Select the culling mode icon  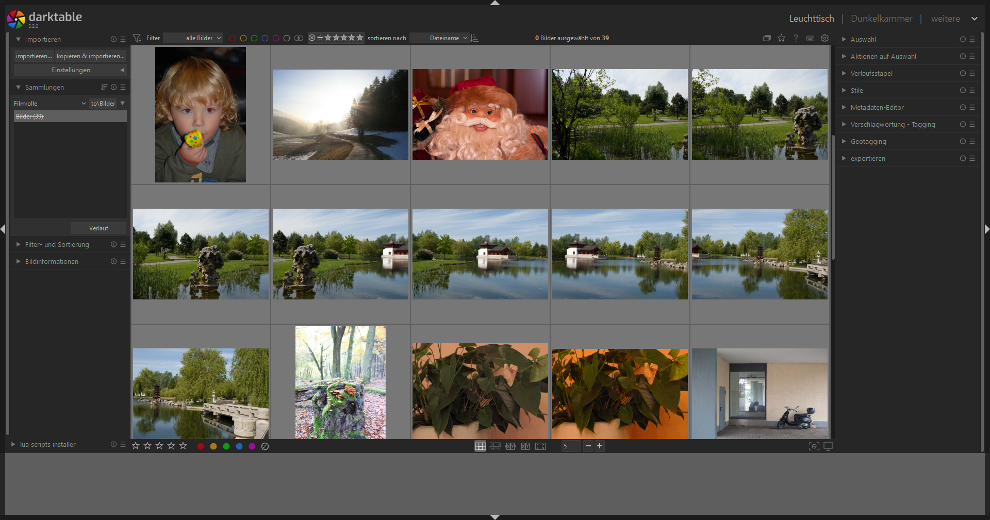coord(510,446)
